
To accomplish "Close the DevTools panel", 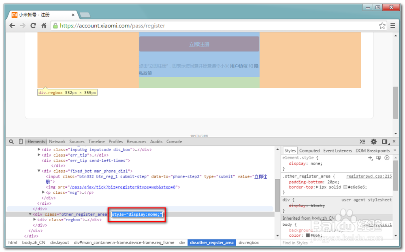I will click(394, 141).
